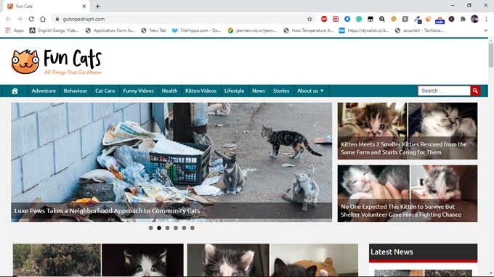Open the FileHippo.com bookmark
The width and height of the screenshot is (494, 277).
[197, 30]
